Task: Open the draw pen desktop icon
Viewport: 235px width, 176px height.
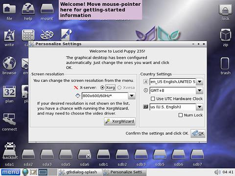Action: coord(66,35)
